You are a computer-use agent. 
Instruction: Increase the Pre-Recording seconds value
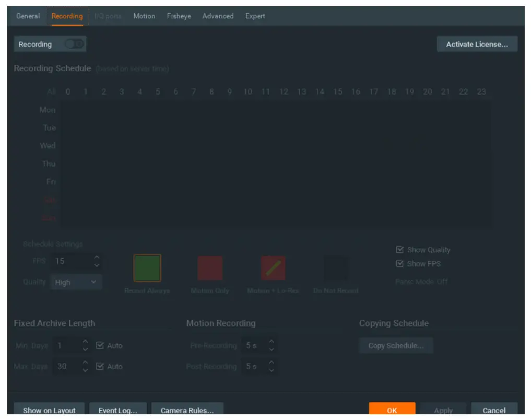(x=271, y=342)
